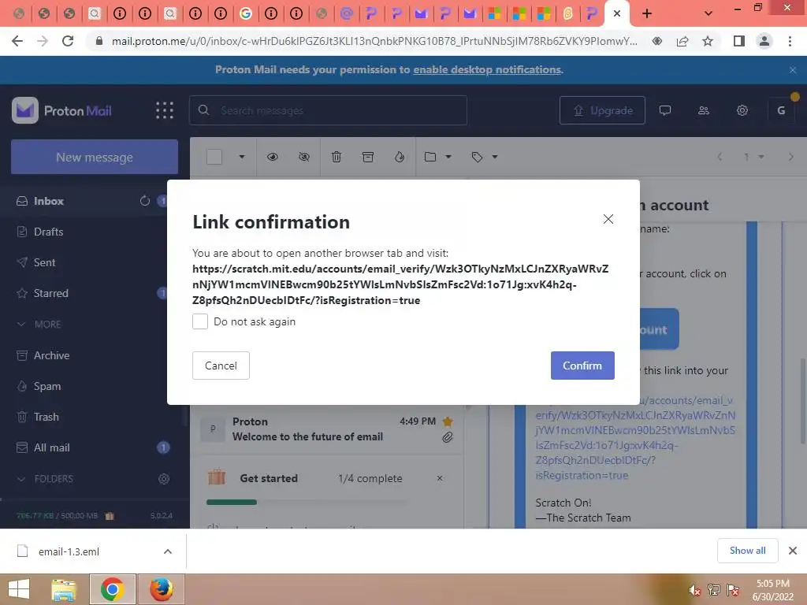
Task: Move to archive using toolbar archive icon
Action: pos(368,157)
